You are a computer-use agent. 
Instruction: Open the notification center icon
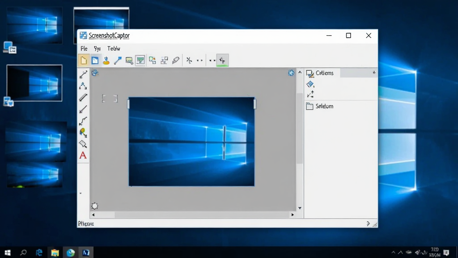click(446, 253)
